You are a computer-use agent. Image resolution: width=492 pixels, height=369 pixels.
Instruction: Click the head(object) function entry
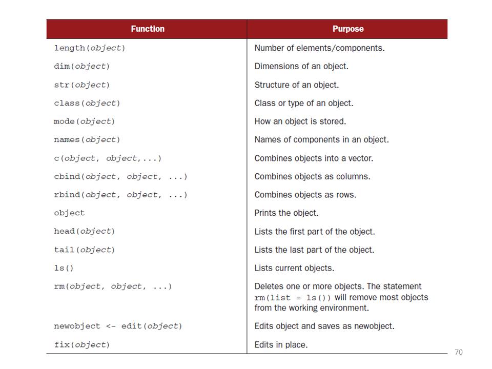click(85, 232)
